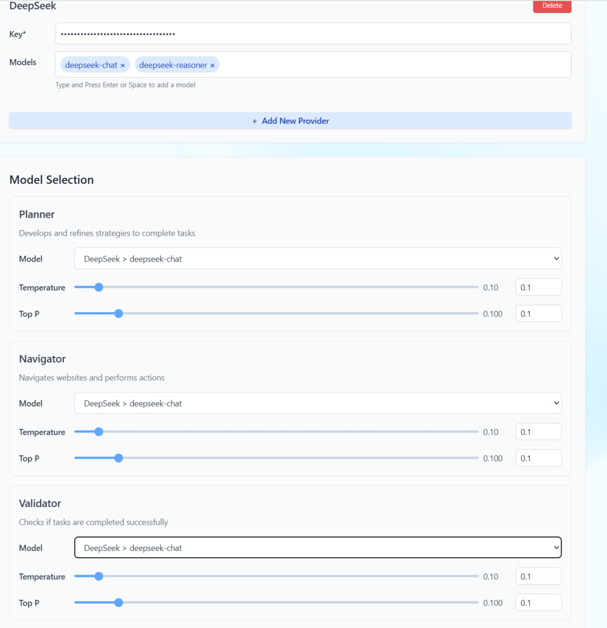Click 'Checks if tasks are completed successfully' text

point(93,522)
